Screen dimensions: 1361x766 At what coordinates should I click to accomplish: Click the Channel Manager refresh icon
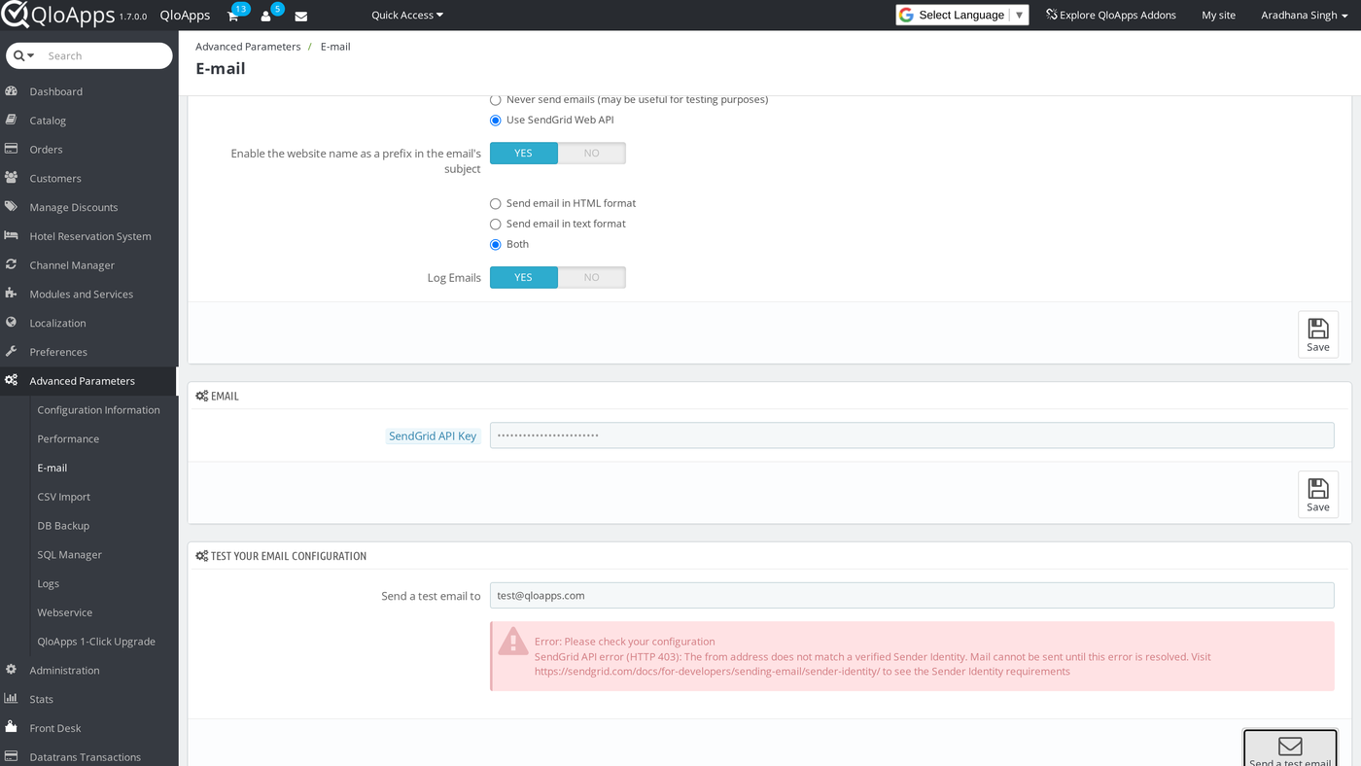click(12, 264)
